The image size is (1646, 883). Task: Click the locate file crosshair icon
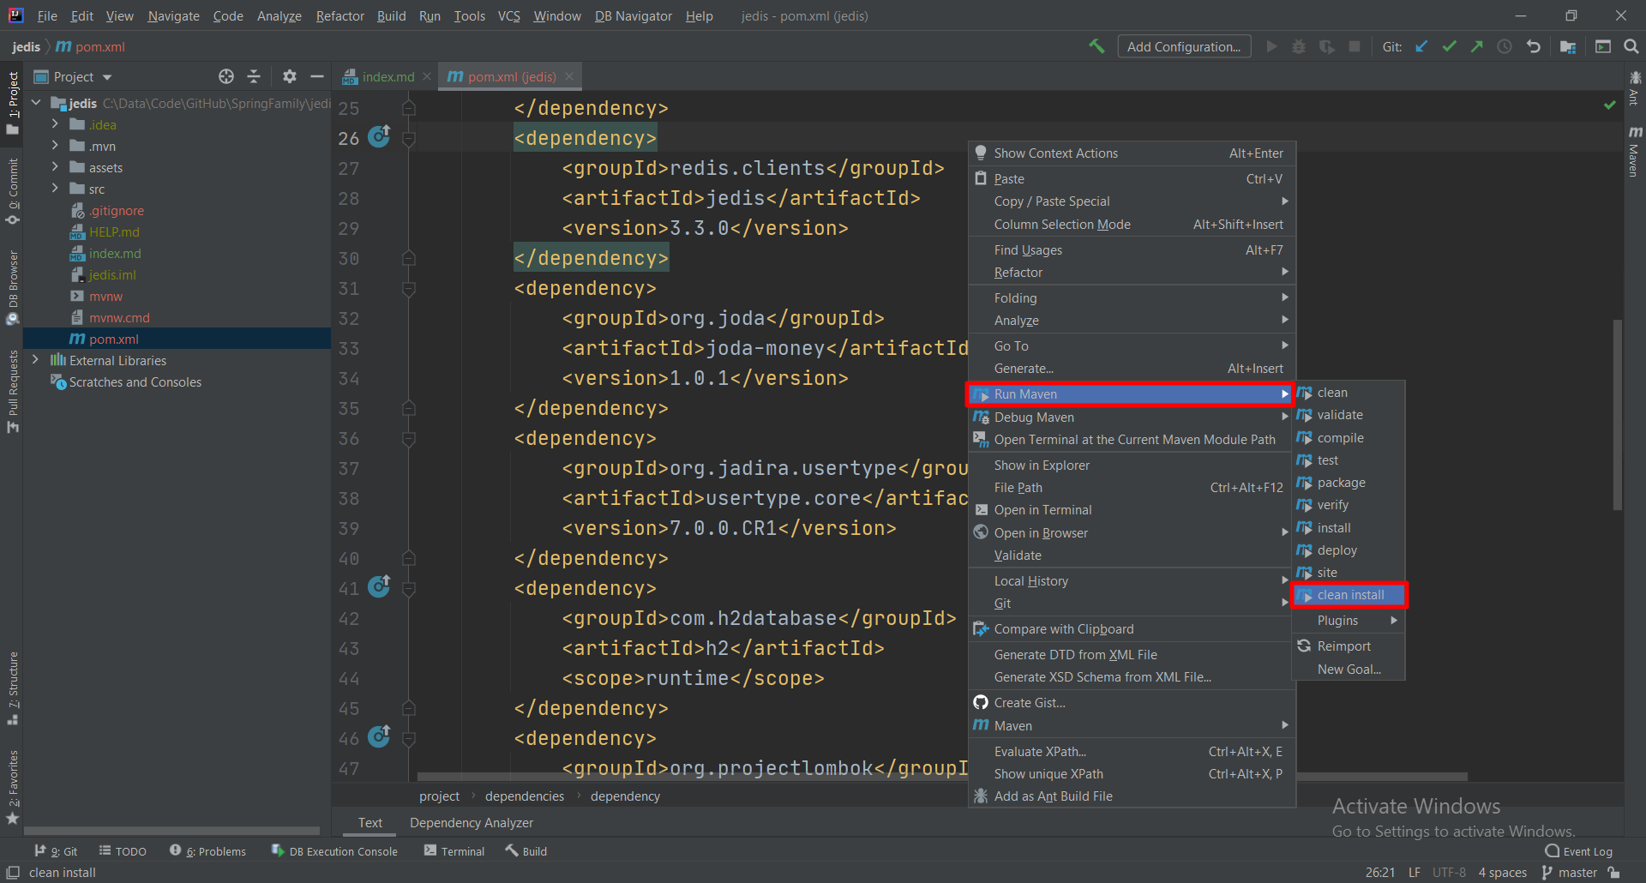226,76
